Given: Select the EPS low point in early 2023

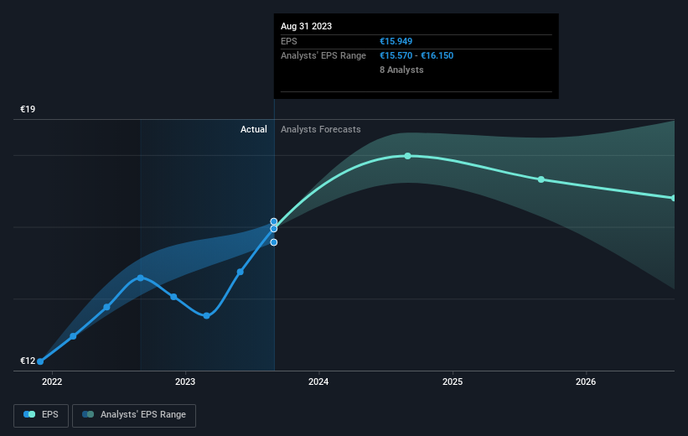Looking at the screenshot, I should pyautogui.click(x=207, y=316).
